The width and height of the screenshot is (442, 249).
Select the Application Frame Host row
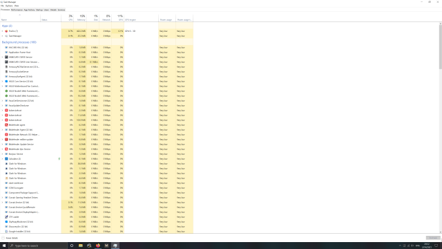point(97,53)
